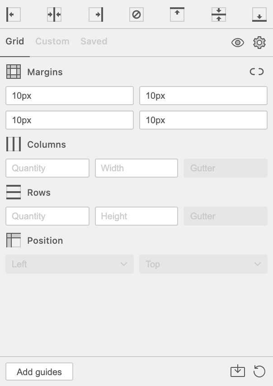The height and width of the screenshot is (386, 273).
Task: Add vertical center guide
Action: [x=54, y=14]
